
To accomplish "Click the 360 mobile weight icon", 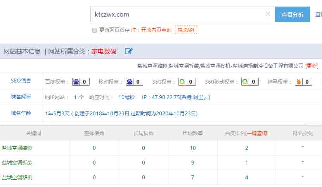I will 245,82.
